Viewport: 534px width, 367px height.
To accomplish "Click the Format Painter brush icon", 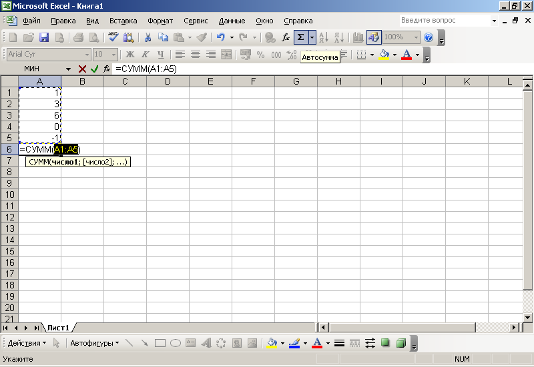I will tap(202, 37).
